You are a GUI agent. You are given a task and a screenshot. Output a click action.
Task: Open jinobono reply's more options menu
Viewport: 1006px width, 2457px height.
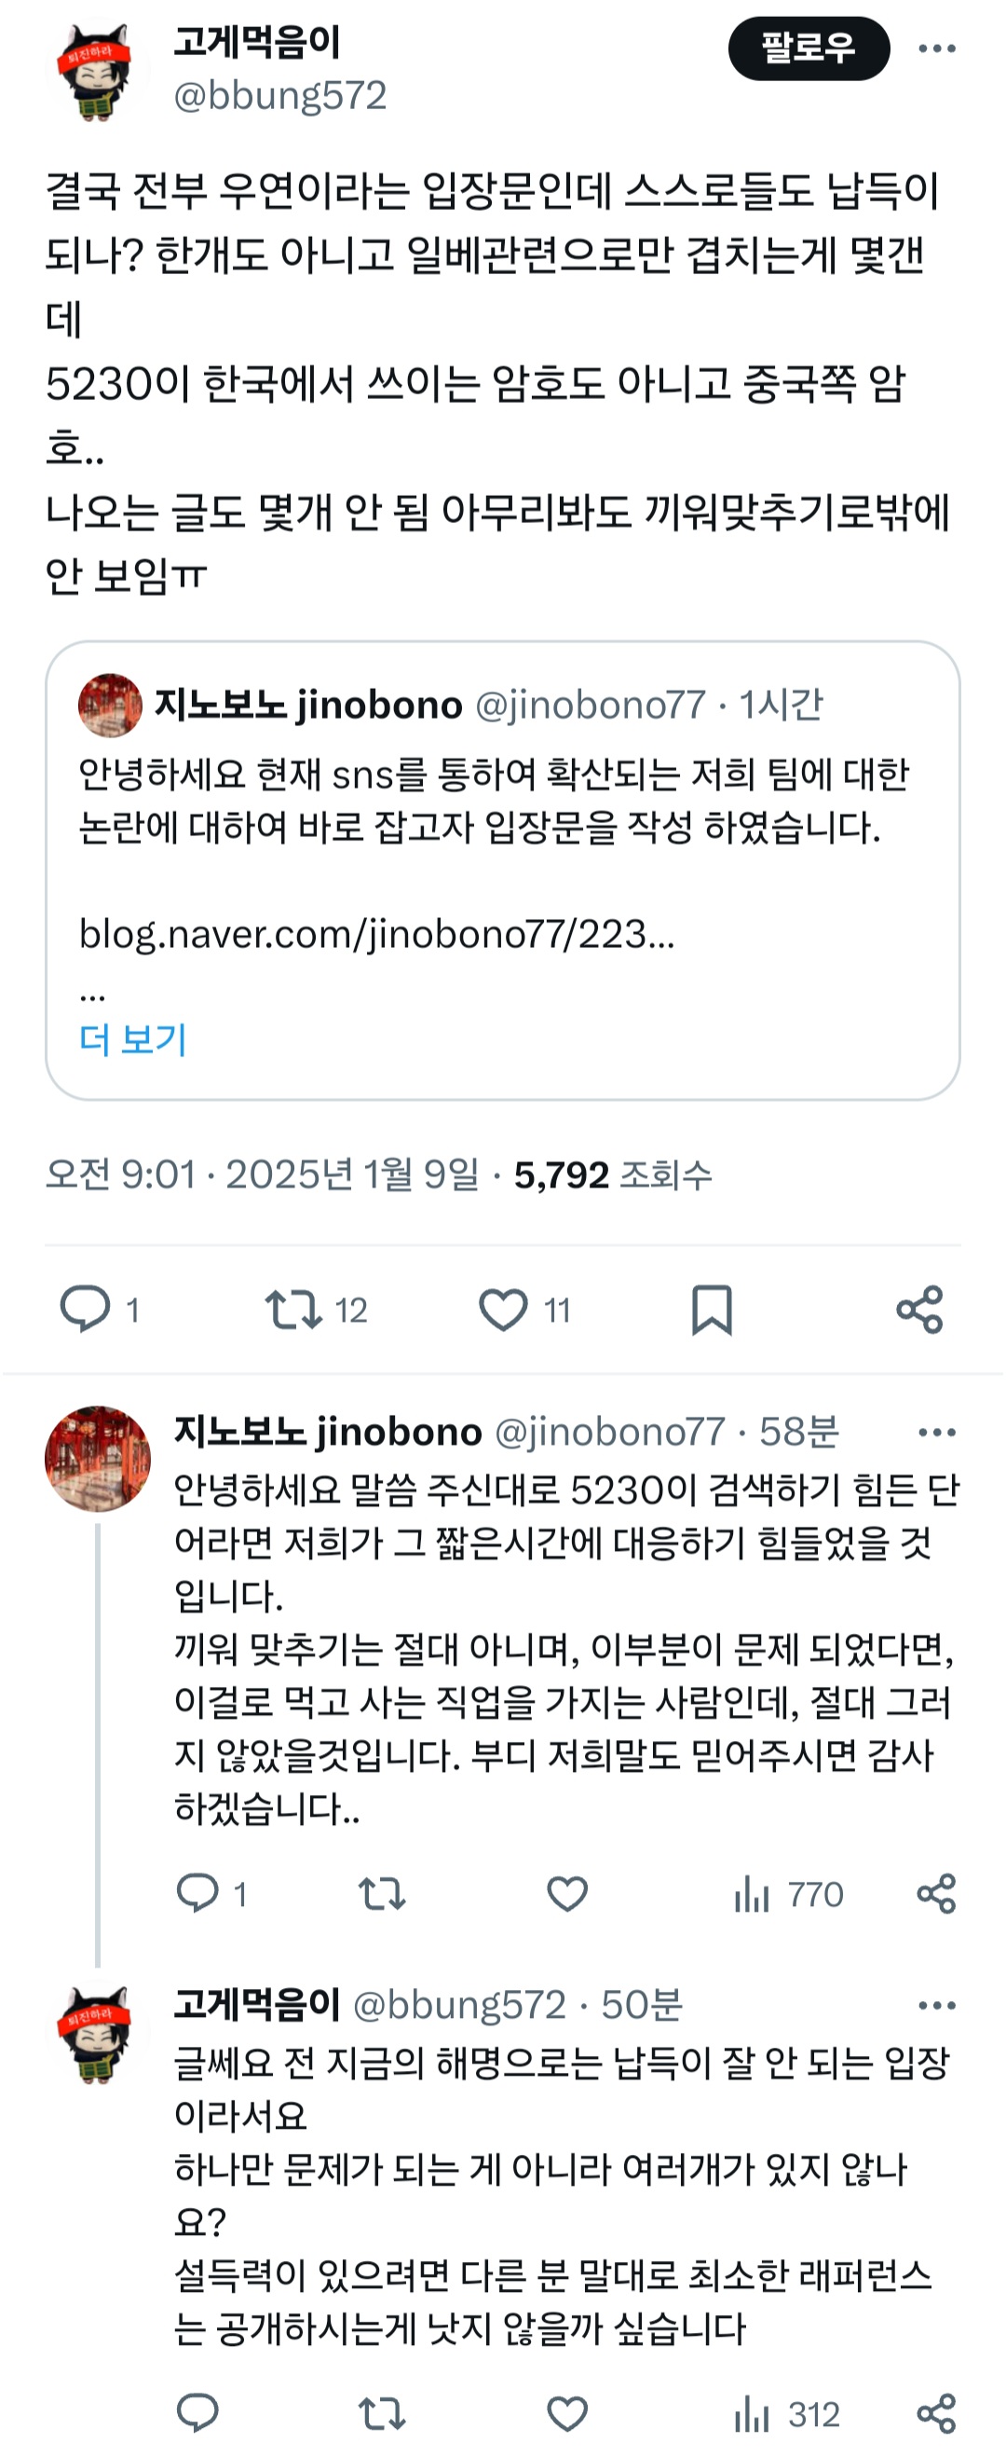coord(936,1433)
